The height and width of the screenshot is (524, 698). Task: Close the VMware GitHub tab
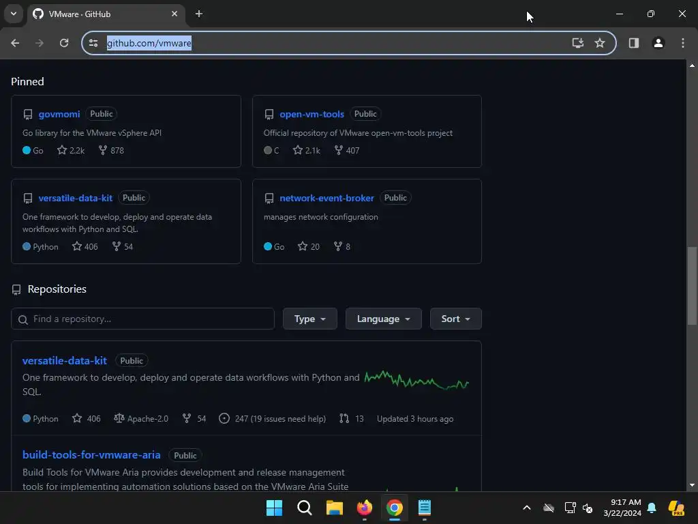click(174, 14)
